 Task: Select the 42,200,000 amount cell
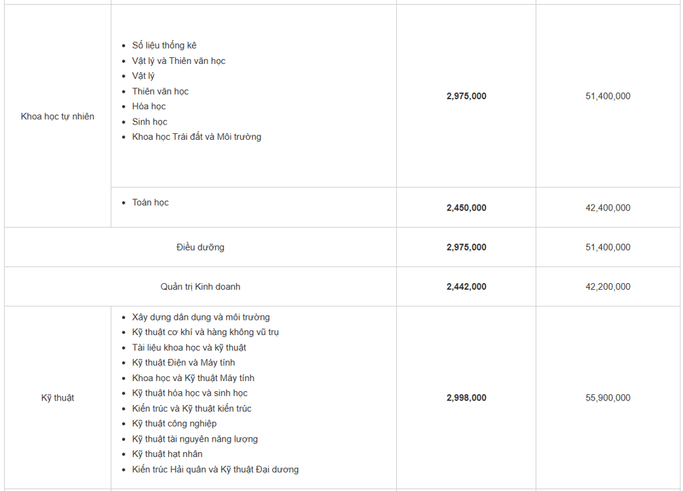coord(608,286)
